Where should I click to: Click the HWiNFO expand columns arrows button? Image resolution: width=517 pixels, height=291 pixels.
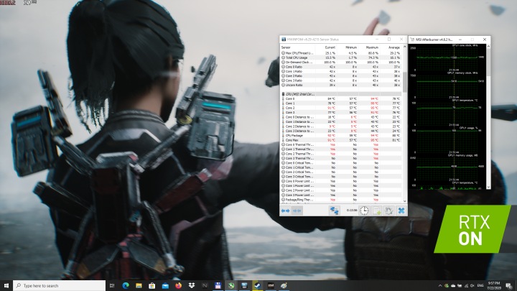285,211
